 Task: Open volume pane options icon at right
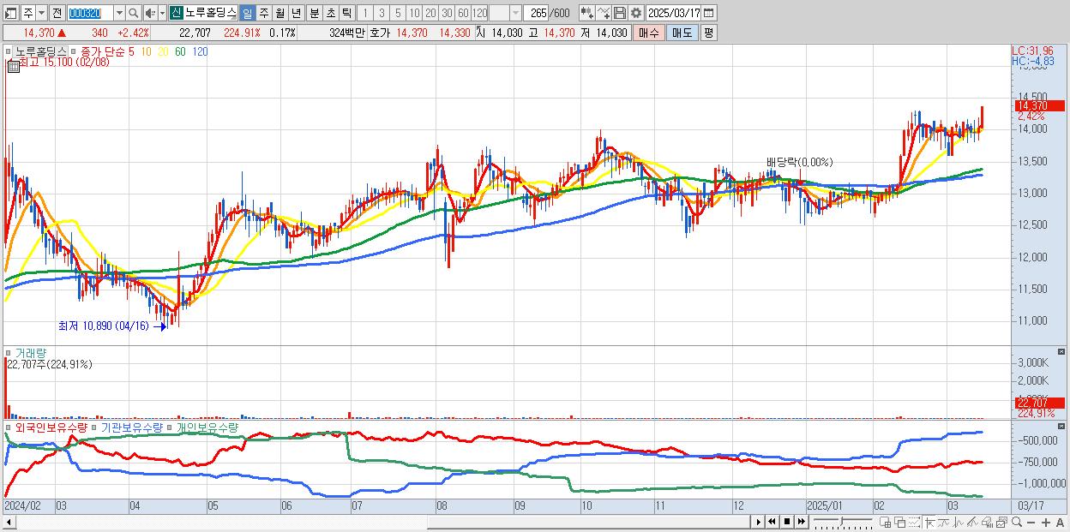click(1062, 352)
